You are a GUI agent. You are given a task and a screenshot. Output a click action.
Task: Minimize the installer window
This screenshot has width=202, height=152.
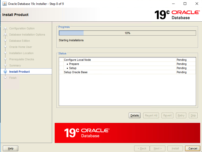(x=173, y=4)
